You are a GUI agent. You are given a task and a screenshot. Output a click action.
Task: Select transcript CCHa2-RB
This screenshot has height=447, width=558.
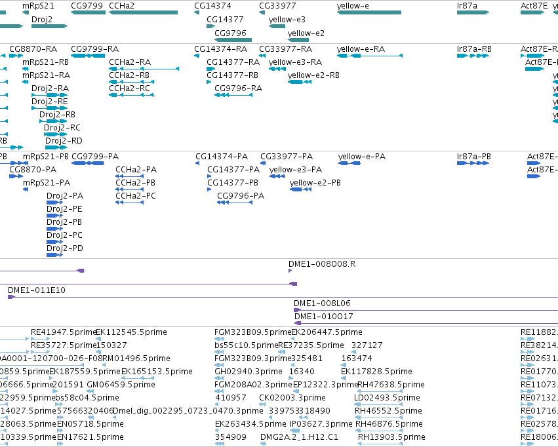131,82
